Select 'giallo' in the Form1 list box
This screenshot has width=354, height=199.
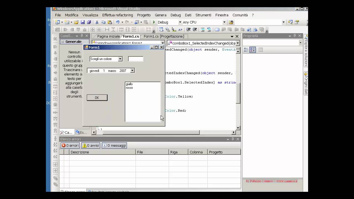point(129,84)
